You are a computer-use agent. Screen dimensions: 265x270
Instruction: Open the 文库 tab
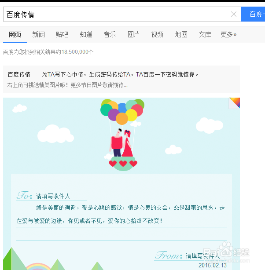pyautogui.click(x=205, y=34)
